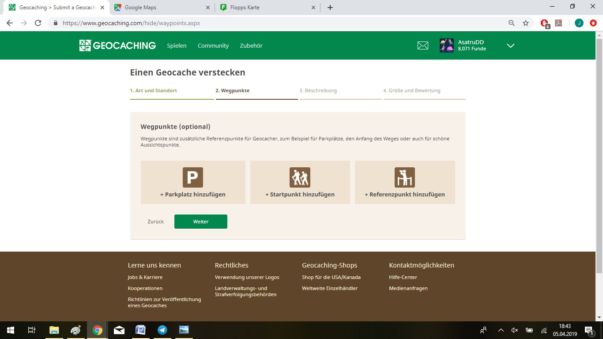603x339 pixels.
Task: Expand the user account dropdown chevron
Action: pyautogui.click(x=511, y=45)
